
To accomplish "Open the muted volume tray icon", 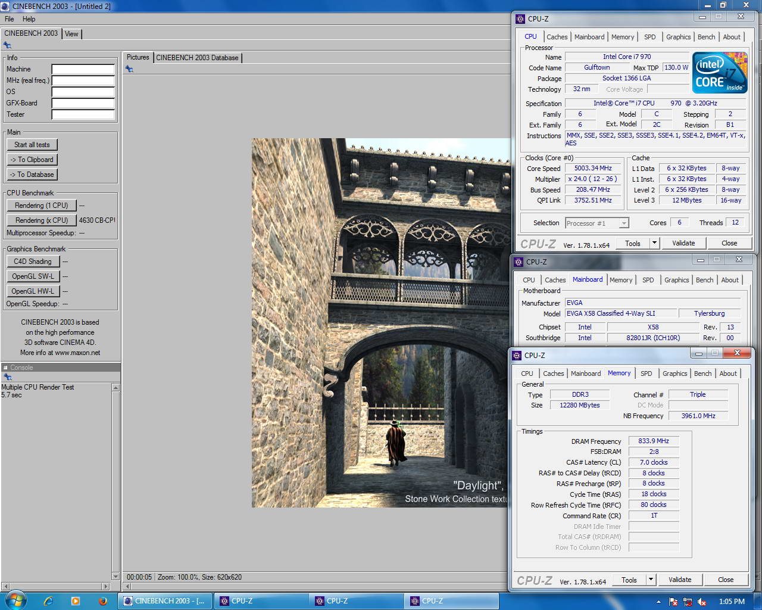I will coord(702,602).
